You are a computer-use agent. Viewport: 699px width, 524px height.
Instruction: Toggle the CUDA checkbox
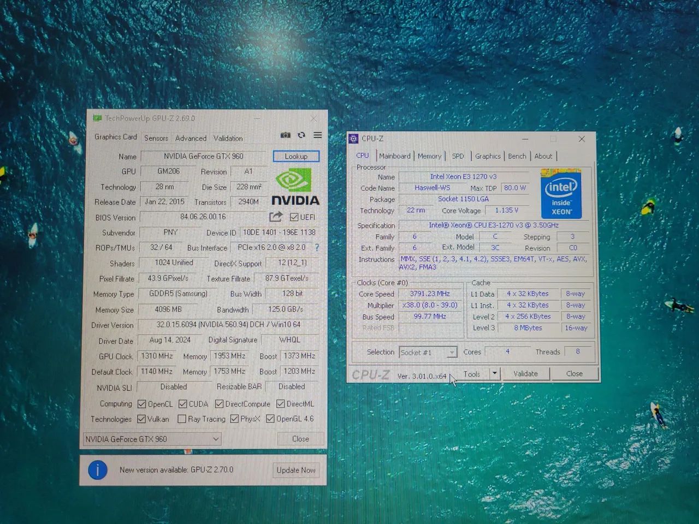coord(182,404)
